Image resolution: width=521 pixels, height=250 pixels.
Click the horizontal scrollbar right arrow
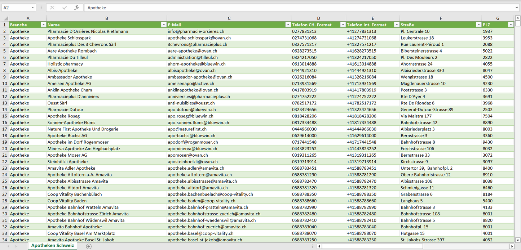[511, 246]
